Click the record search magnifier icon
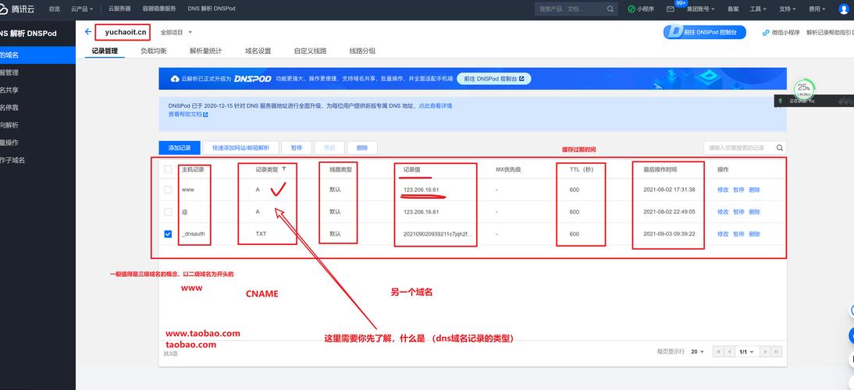Viewport: 854px width, 390px height. (x=779, y=147)
